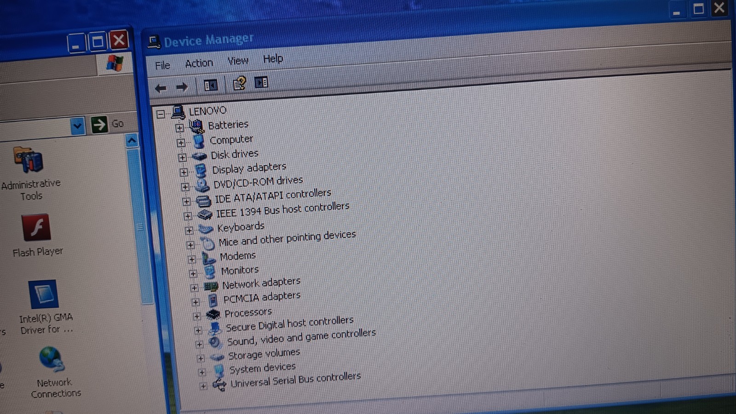Screen dimensions: 736x414
Task: Select the Monitors label in device tree
Action: tap(240, 270)
